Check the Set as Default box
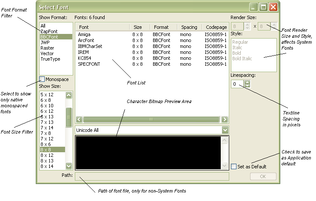Viewport: 316px width, 201px height. click(233, 166)
